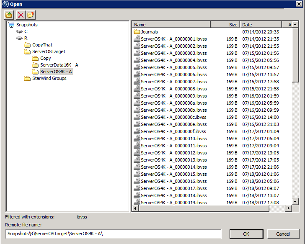Screen dimensions: 305x244
Task: Click the snapshot icon of A_00000001.ibvss
Action: (x=137, y=39)
